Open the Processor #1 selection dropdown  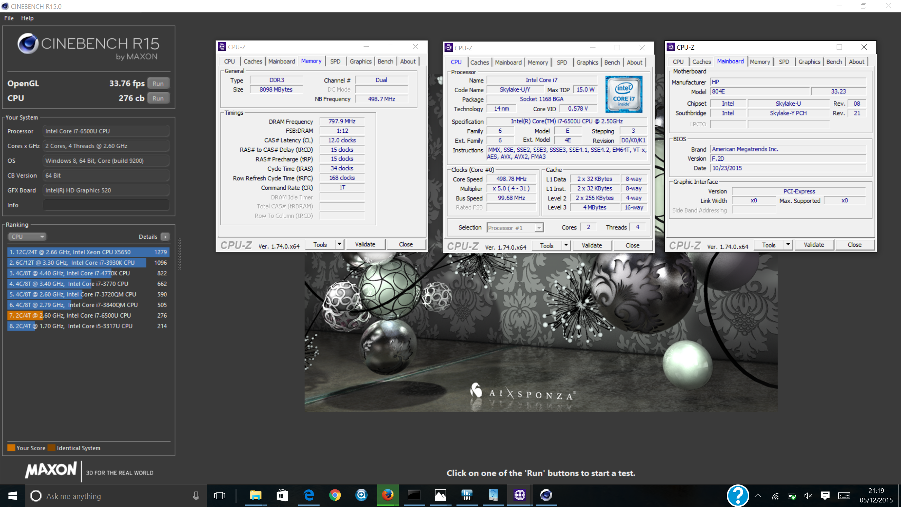coord(515,228)
